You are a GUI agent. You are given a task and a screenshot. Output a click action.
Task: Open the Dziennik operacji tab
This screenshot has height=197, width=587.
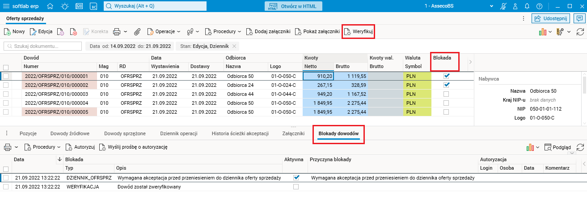pos(179,133)
